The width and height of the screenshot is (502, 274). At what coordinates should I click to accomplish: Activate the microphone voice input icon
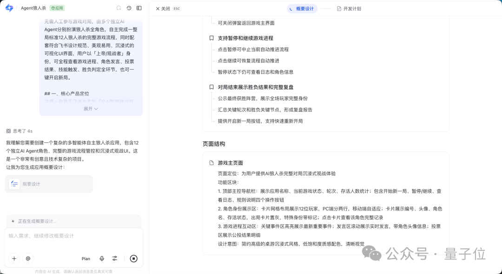tap(102, 259)
